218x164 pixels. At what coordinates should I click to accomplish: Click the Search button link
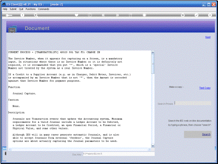click(206, 135)
